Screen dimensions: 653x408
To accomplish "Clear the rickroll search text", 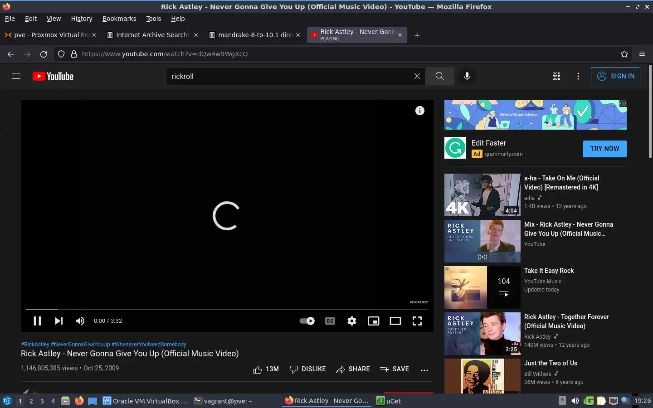I will click(417, 76).
